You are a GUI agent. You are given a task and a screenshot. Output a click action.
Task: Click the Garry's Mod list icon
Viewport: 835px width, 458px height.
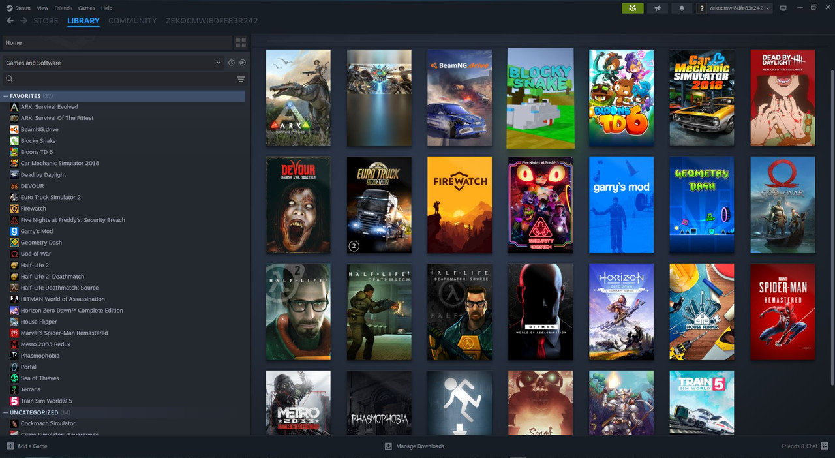click(14, 231)
